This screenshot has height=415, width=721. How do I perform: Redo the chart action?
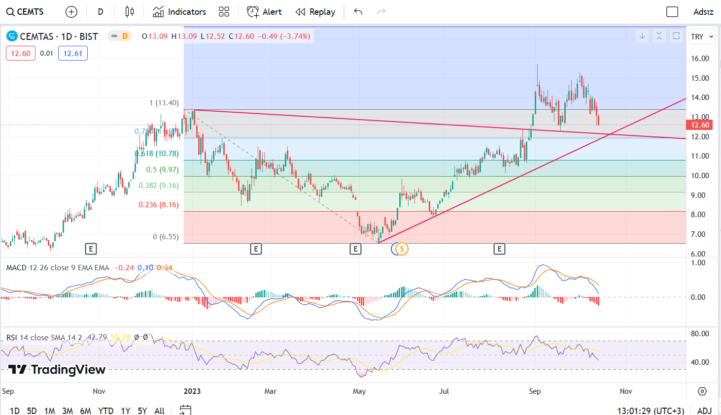[x=381, y=12]
